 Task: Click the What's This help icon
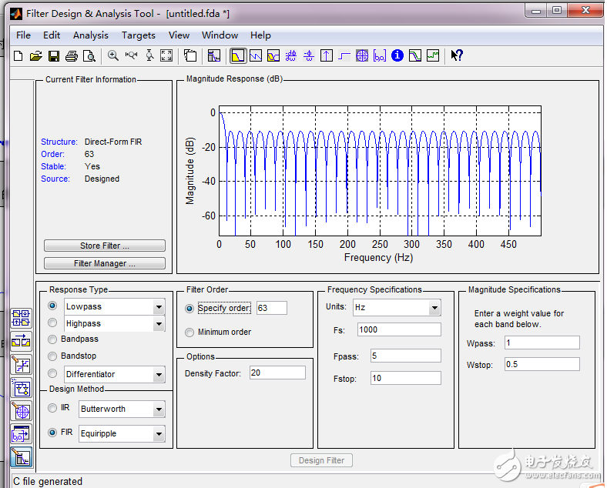457,55
